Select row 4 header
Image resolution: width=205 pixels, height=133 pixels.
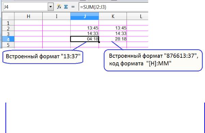(8, 39)
